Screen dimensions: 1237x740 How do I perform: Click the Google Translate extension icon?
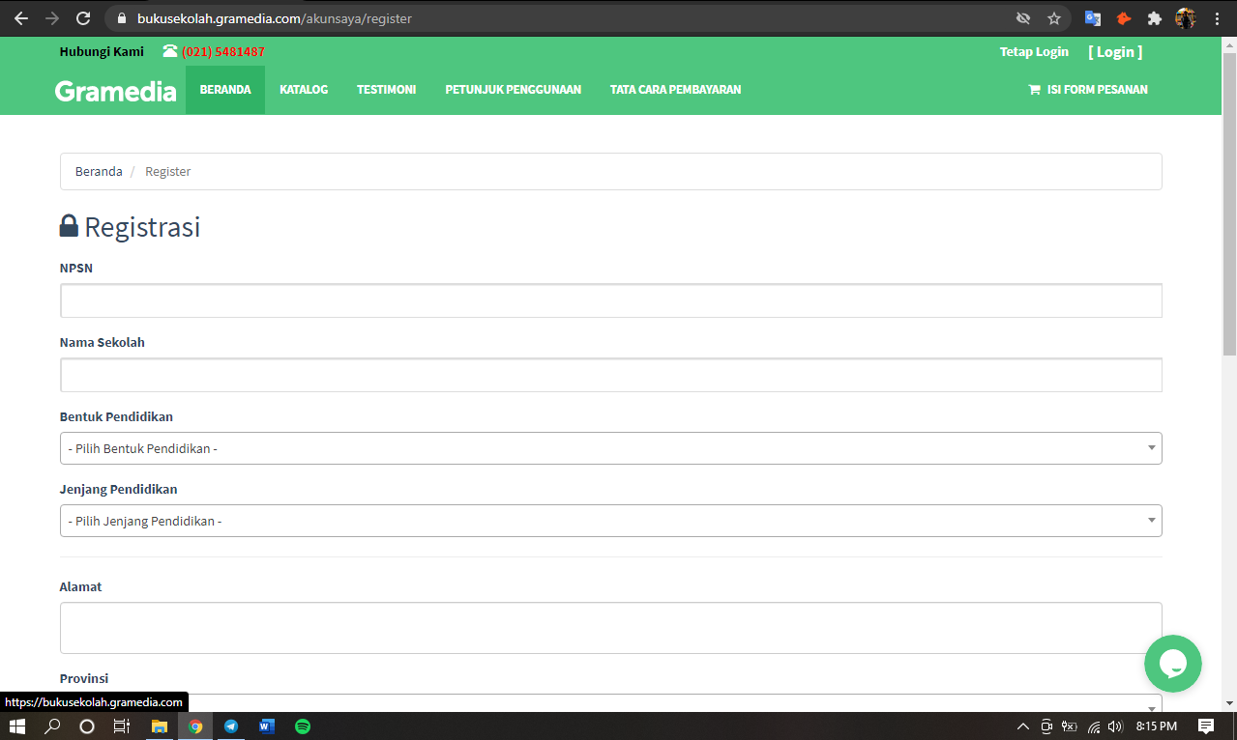pyautogui.click(x=1093, y=18)
